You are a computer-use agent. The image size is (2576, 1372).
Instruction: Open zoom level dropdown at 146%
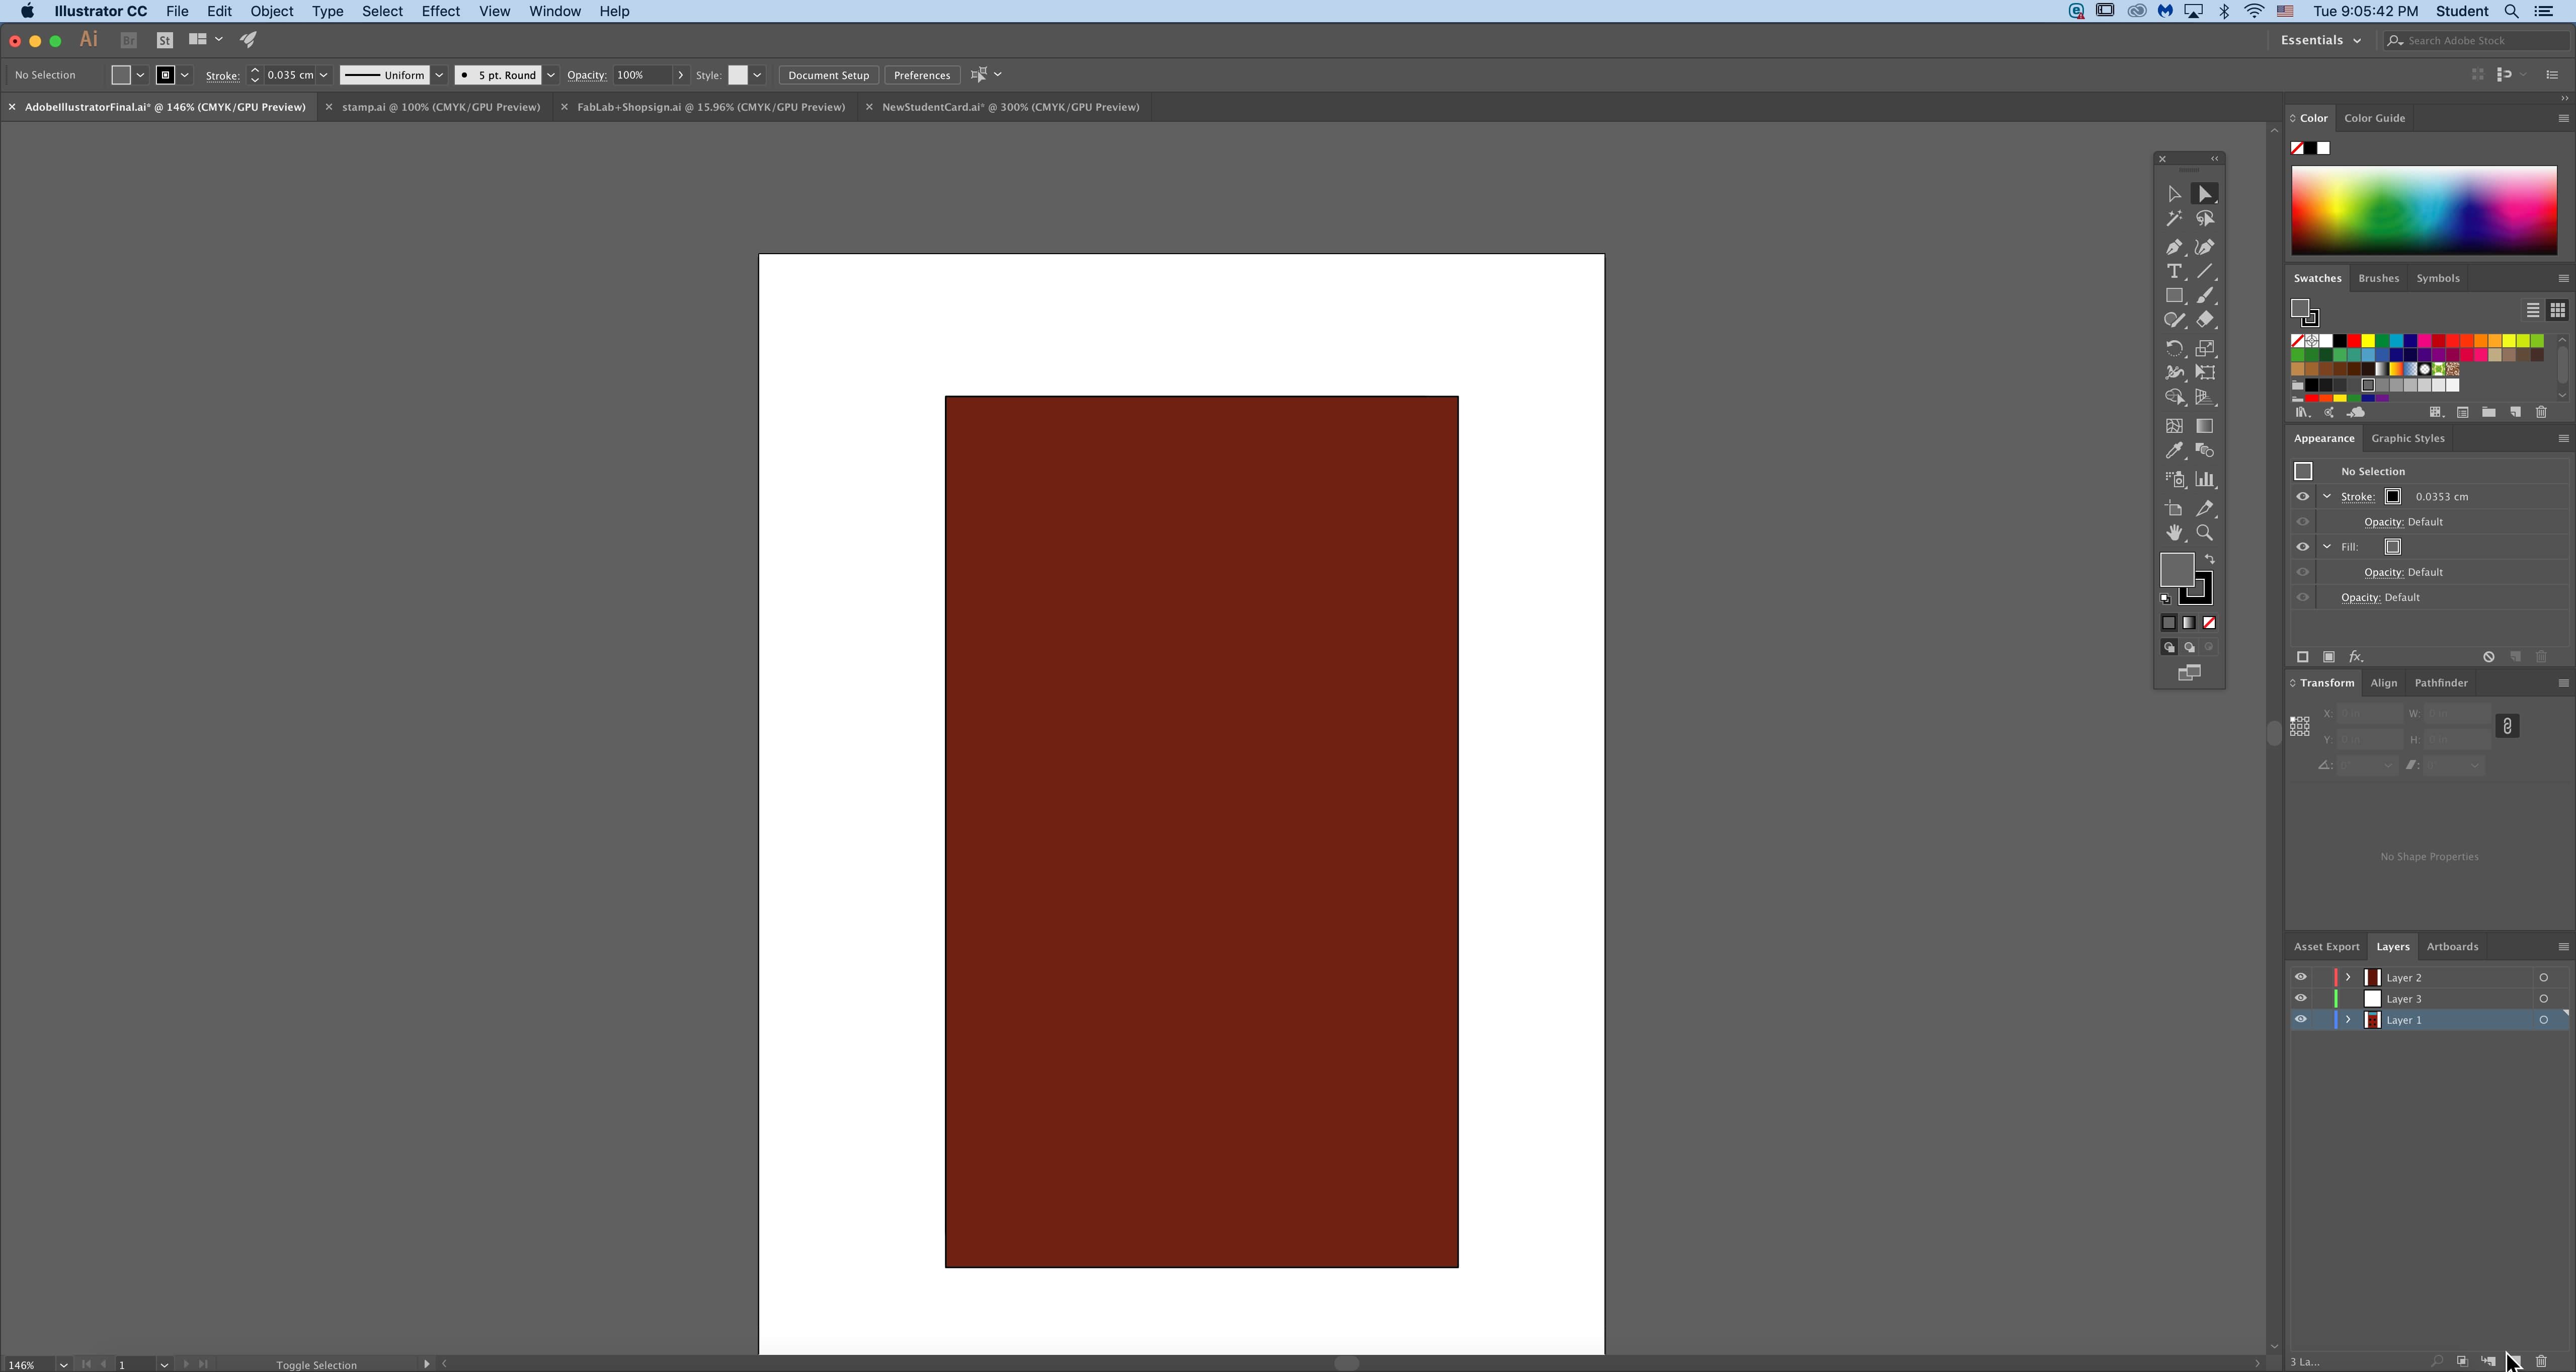pos(63,1364)
